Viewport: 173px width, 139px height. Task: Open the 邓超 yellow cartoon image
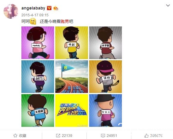pyautogui.click(x=72, y=43)
